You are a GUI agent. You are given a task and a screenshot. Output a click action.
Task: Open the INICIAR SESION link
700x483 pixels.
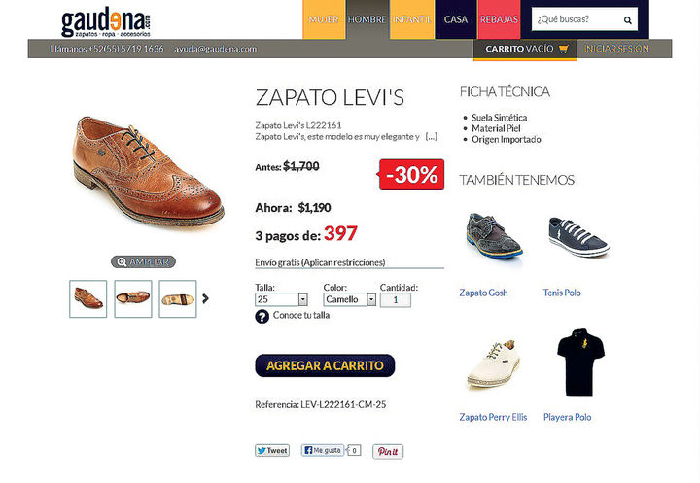click(617, 49)
